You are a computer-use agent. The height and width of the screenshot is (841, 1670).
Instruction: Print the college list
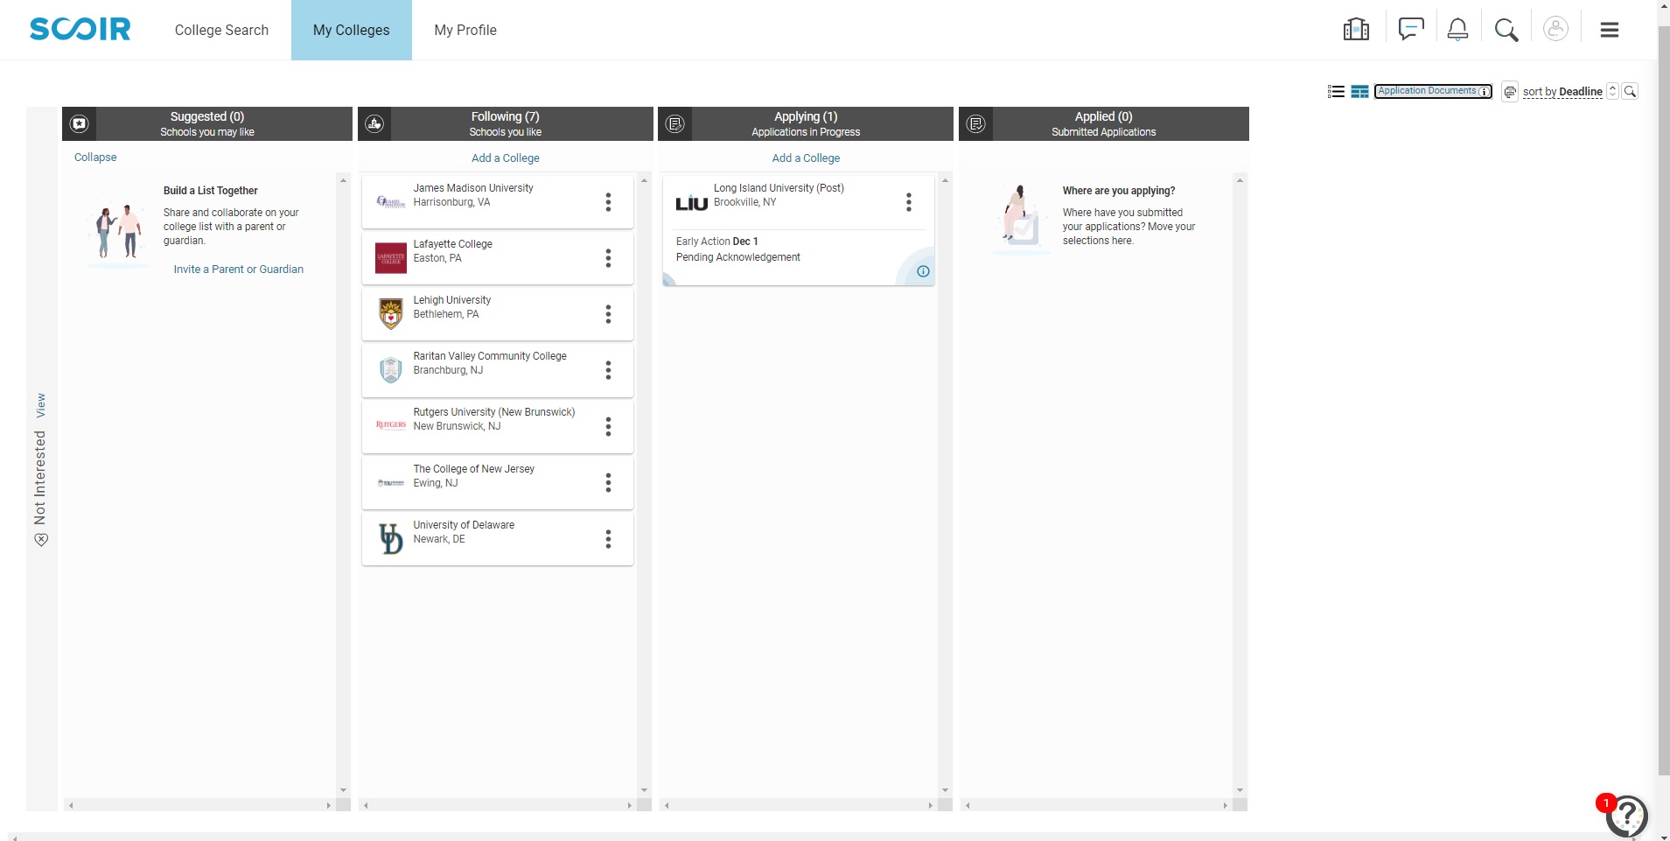pos(1510,91)
